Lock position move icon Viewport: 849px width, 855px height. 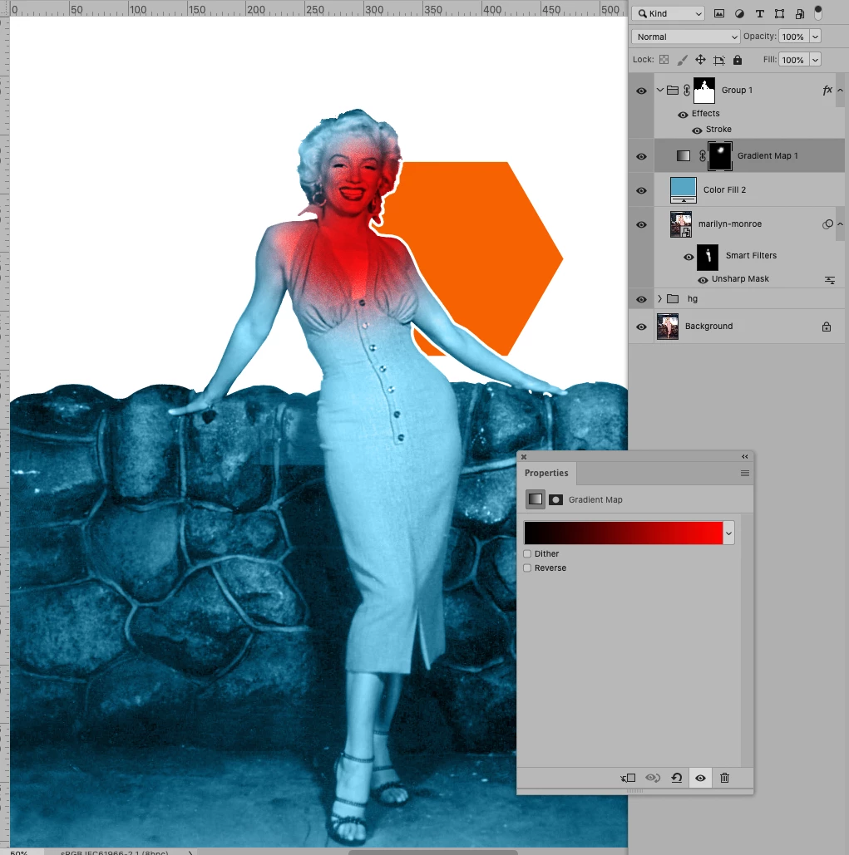(x=701, y=60)
